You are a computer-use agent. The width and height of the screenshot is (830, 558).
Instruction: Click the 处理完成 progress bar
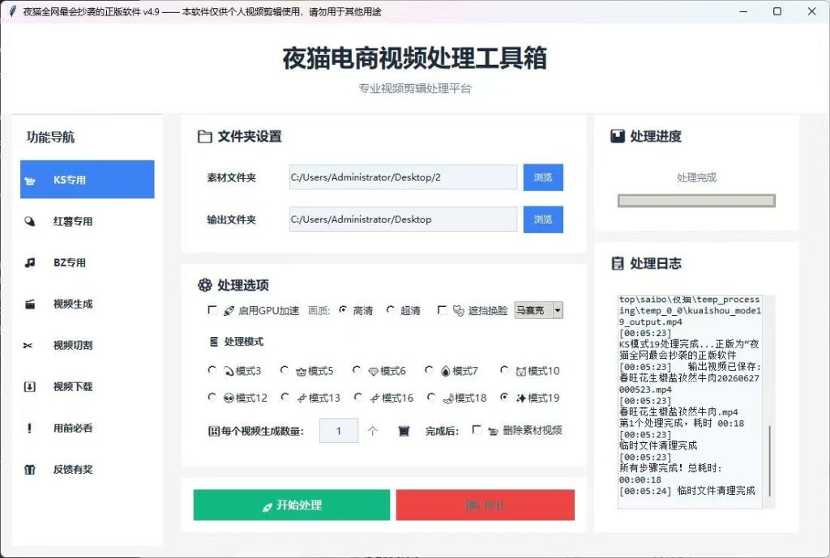pos(696,201)
